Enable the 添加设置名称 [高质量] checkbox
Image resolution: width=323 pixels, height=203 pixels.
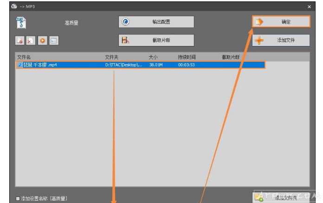point(18,198)
